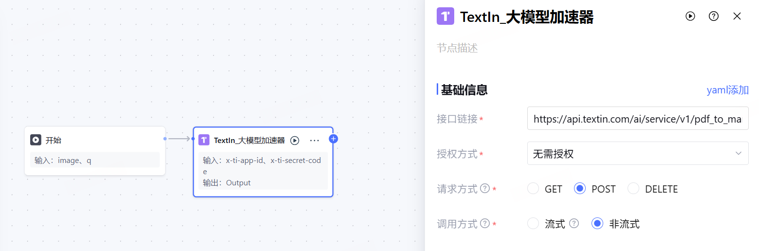Choose 流式 streaming call mode
Viewport: 759px width, 251px height.
[x=533, y=224]
